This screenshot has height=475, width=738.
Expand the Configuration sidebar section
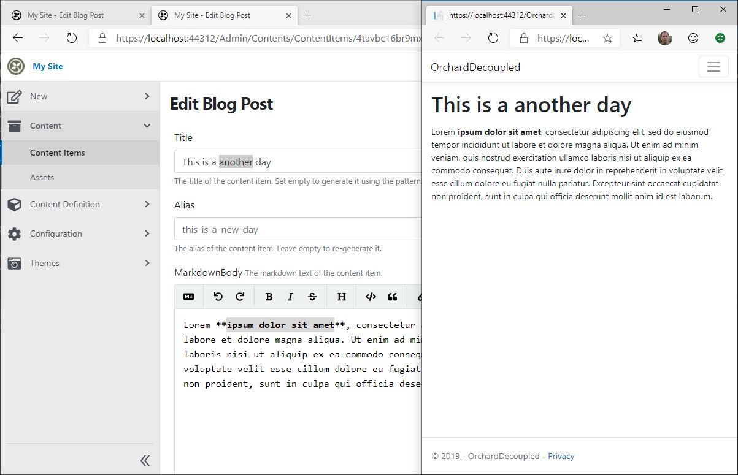click(x=80, y=234)
